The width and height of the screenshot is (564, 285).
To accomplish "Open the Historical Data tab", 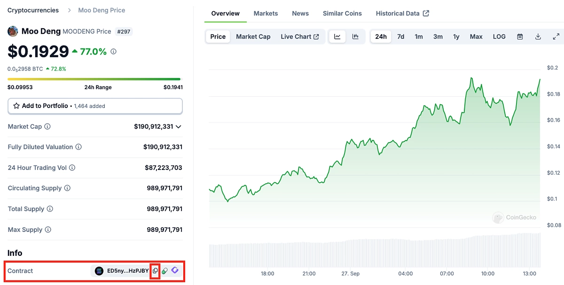I will (x=402, y=14).
